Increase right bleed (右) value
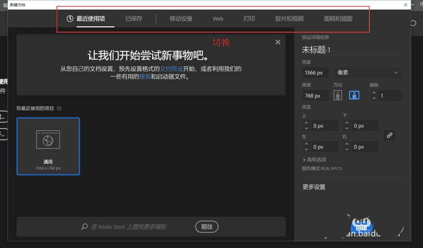423x248 pixels. point(347,144)
